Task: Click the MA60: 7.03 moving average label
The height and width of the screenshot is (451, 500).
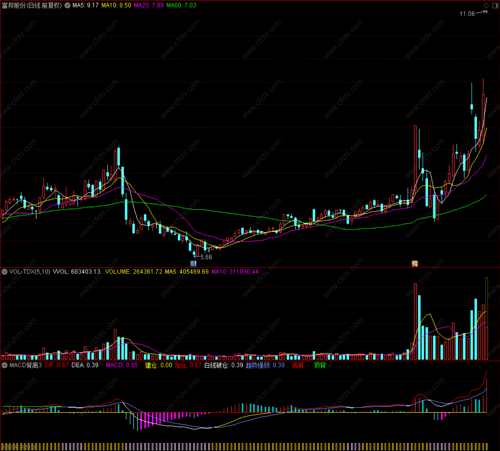Action: coord(181,5)
